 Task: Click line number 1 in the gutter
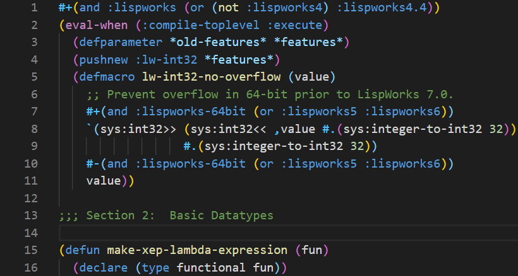point(33,8)
